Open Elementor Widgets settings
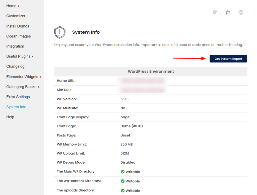Viewport: 257px width, 195px height. 22,77
